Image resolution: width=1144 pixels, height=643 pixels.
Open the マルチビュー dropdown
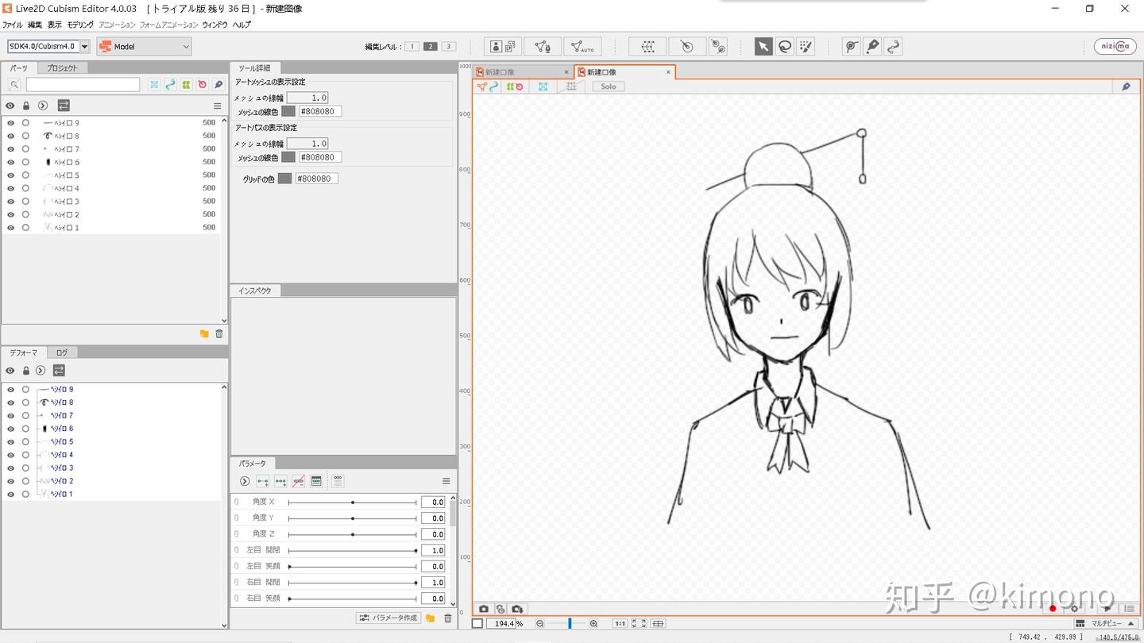coord(1106,624)
